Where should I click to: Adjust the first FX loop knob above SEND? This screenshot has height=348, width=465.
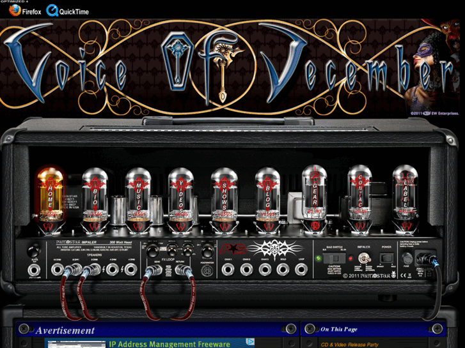click(x=152, y=252)
